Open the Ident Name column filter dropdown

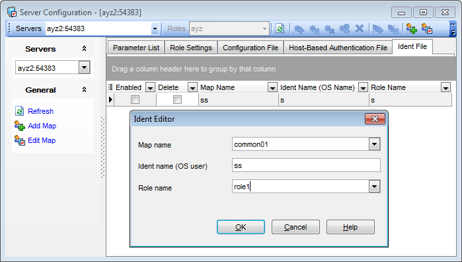coord(363,87)
